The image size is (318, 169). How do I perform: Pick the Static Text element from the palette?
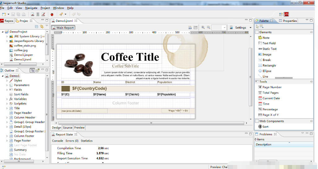[269, 49]
